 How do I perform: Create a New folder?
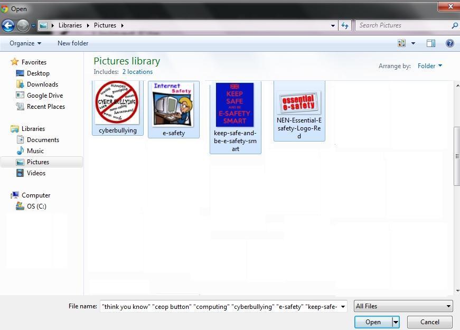pos(73,43)
